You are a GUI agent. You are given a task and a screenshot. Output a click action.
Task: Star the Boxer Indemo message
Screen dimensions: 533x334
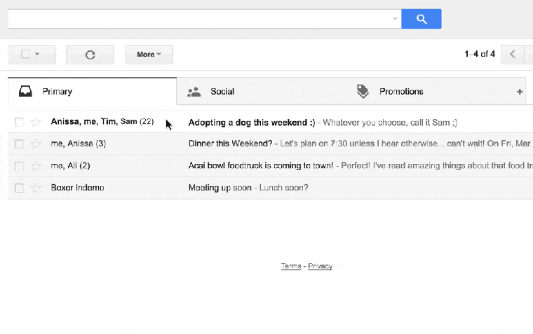click(36, 188)
